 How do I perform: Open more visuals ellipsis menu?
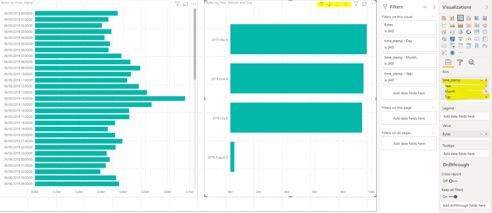pyautogui.click(x=460, y=53)
